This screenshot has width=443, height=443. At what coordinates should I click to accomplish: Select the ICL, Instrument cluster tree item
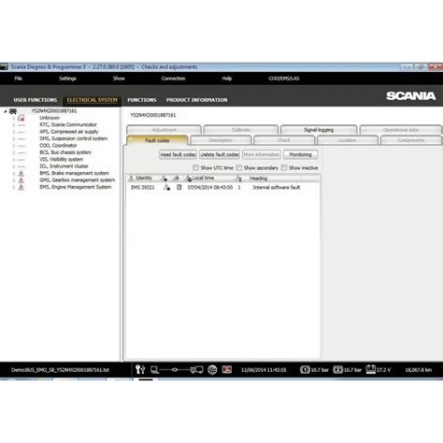[x=64, y=166]
